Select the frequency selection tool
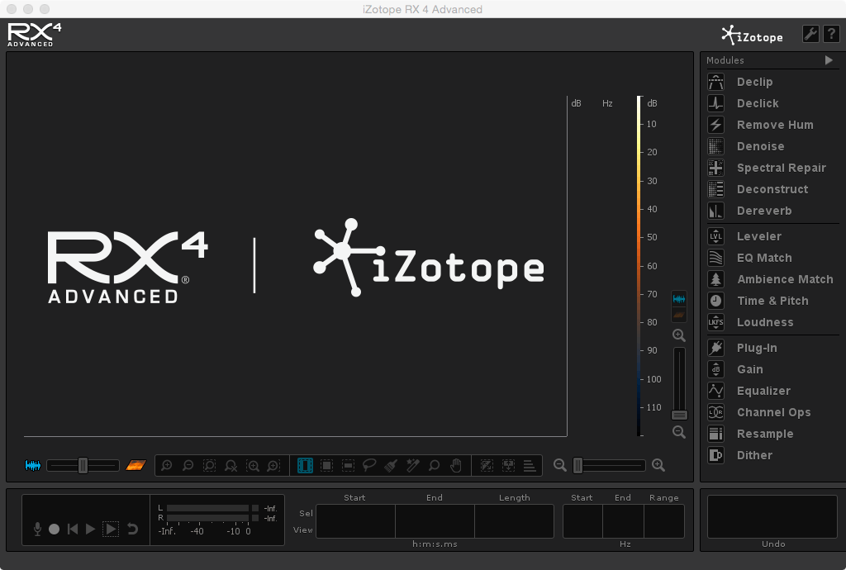 point(349,465)
